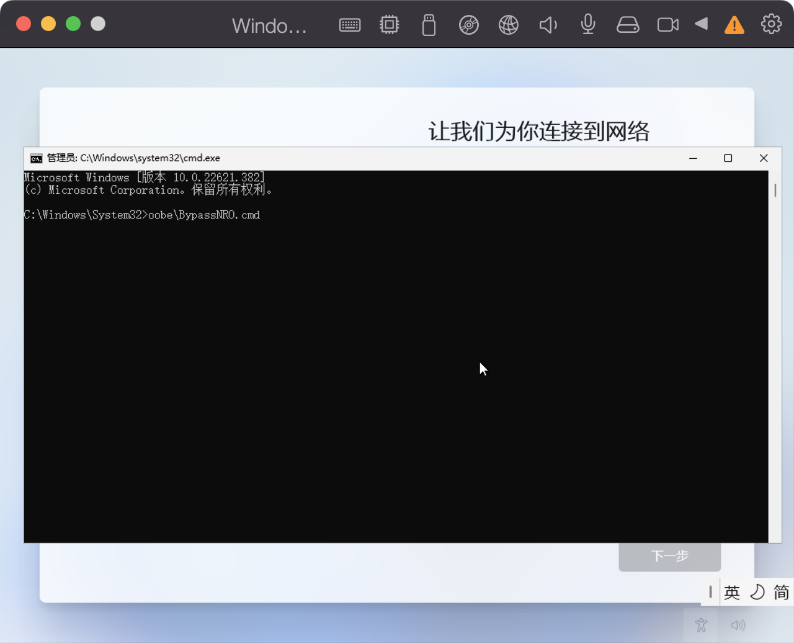Collapse toolbar with the left triangle arrow

[x=702, y=24]
